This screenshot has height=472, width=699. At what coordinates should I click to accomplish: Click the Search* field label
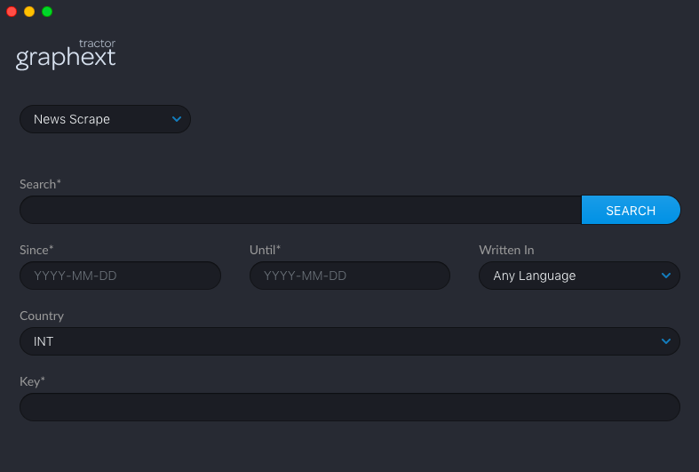tap(40, 184)
